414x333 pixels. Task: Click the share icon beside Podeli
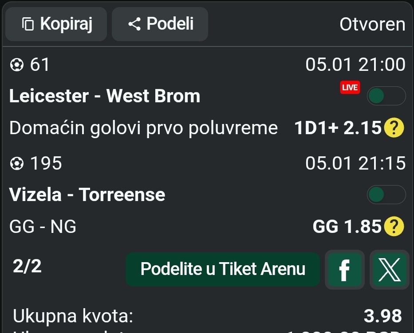(x=134, y=24)
